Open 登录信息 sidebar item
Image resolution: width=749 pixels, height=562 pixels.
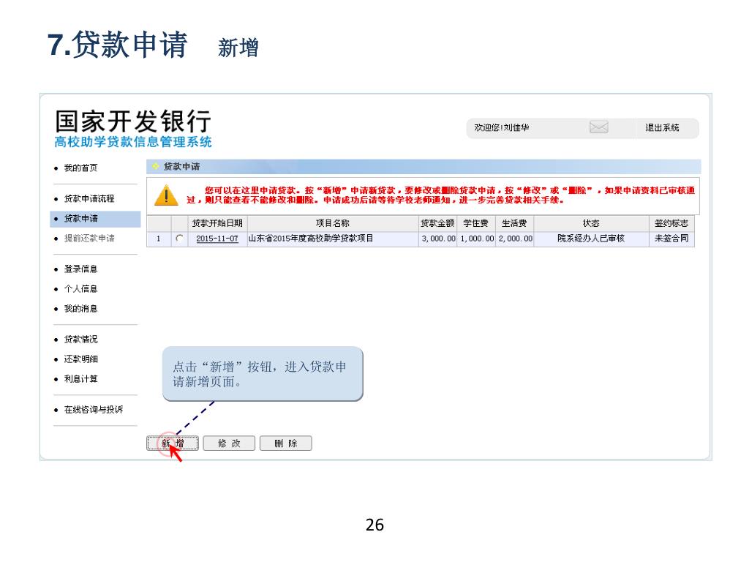click(x=80, y=269)
